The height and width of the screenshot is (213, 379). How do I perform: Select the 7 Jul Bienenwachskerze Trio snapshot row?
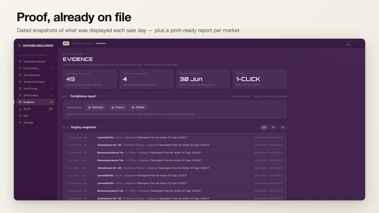click(x=175, y=160)
